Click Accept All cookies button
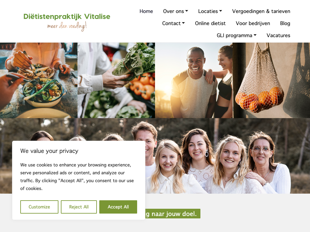310x232 pixels. click(118, 207)
